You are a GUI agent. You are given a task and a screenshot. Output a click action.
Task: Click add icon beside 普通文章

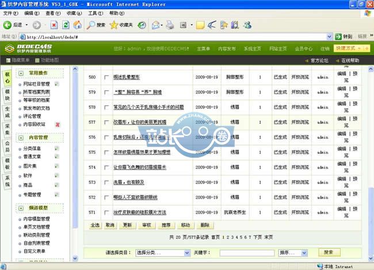tap(57, 157)
